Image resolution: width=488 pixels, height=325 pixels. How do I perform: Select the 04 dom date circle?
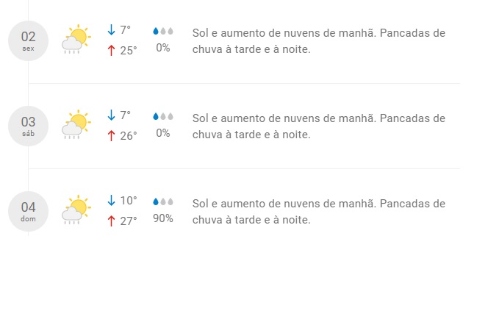pyautogui.click(x=28, y=211)
